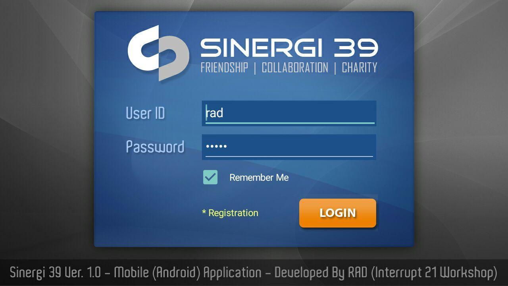Viewport: 508px width, 286px height.
Task: Click the User ID input field
Action: point(289,113)
